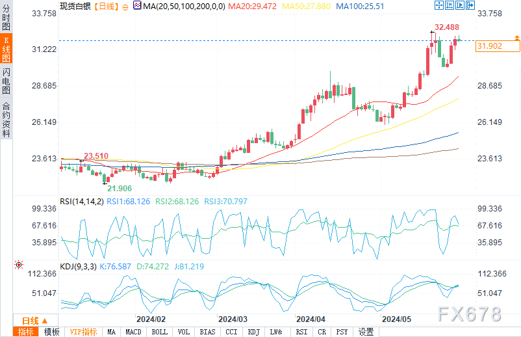Click the 现货白银 instrument title
The height and width of the screenshot is (337, 521).
[75, 7]
